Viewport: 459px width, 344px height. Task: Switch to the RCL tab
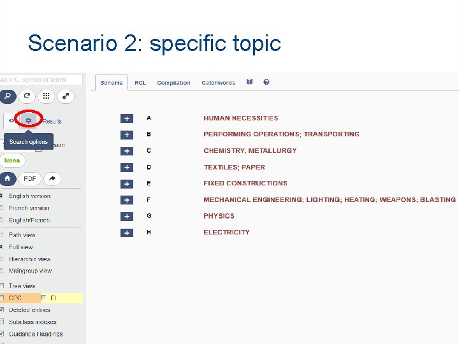[140, 83]
